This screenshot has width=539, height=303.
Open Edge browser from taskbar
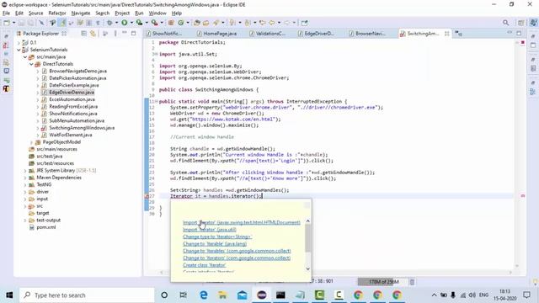(204, 295)
